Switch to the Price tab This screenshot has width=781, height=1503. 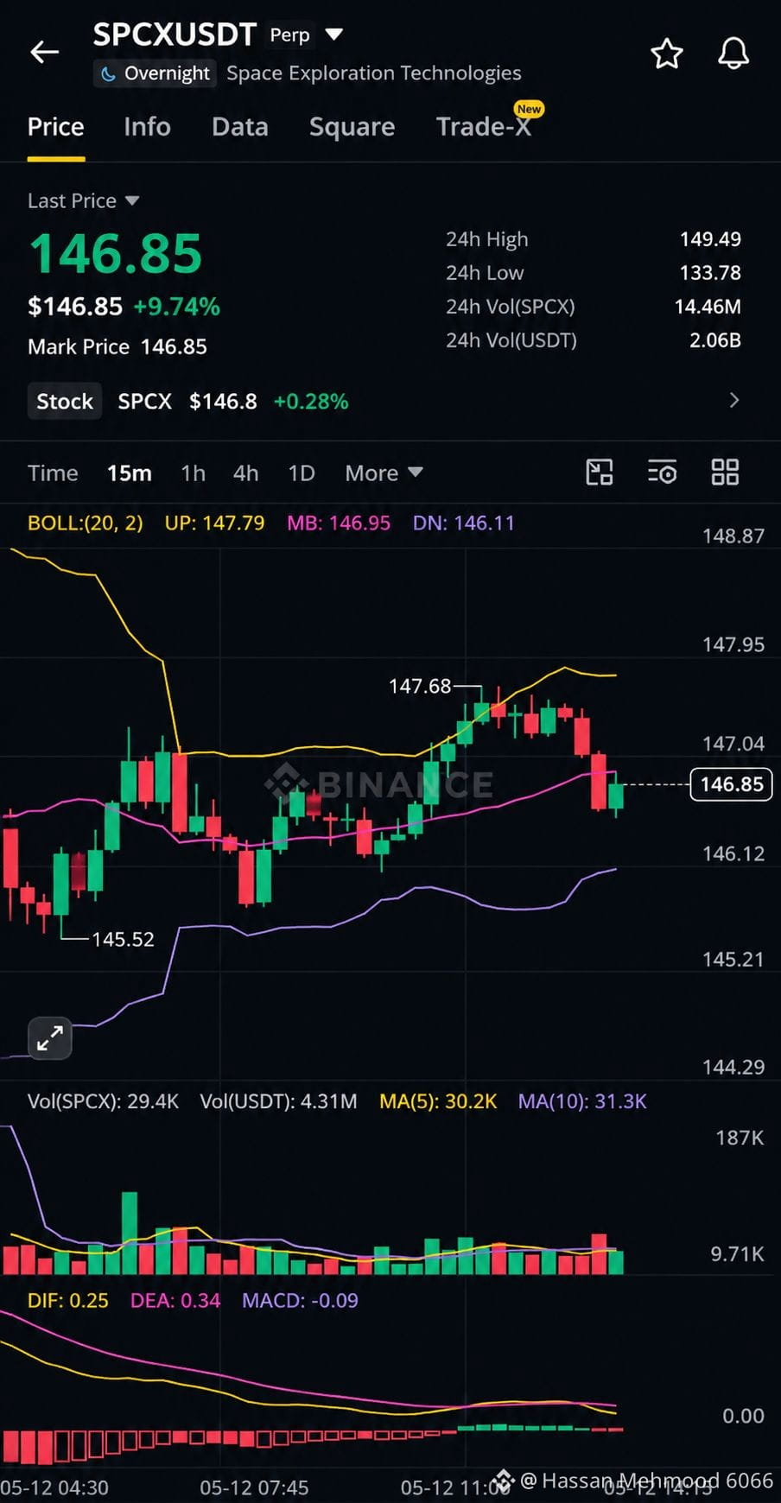56,127
